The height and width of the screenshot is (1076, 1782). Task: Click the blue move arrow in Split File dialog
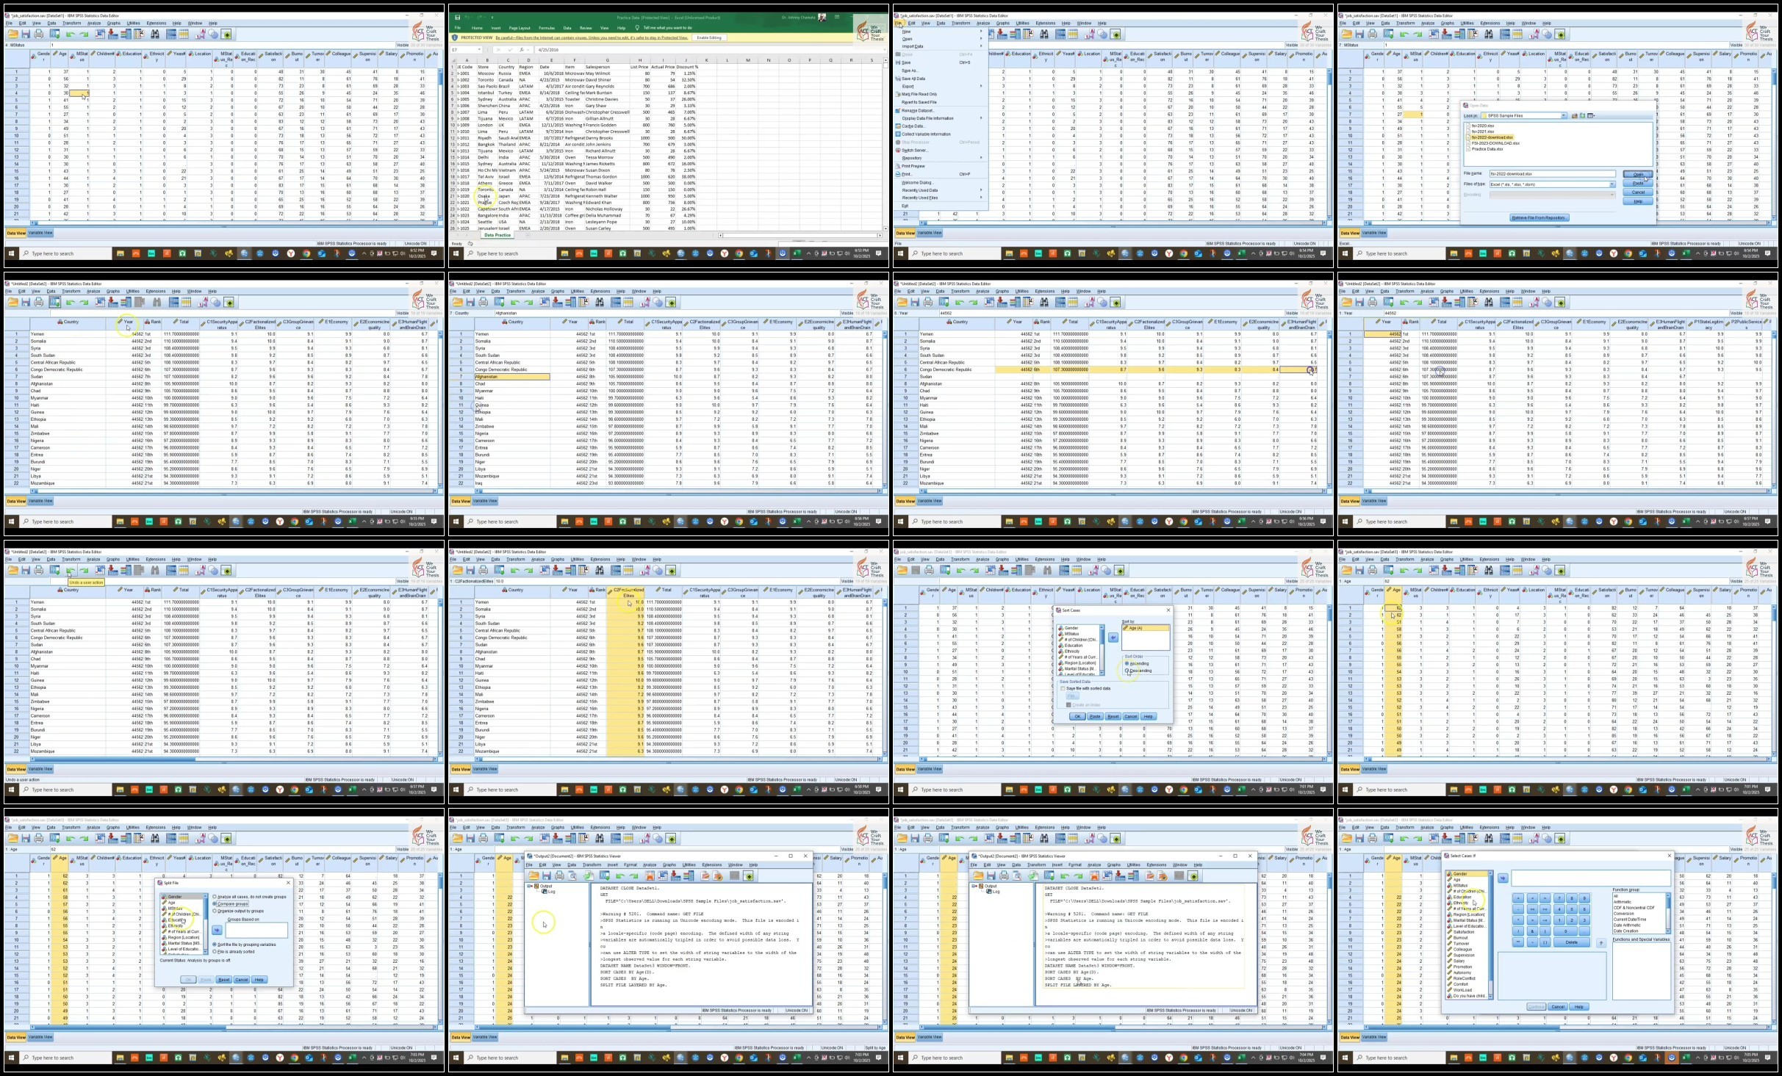(x=217, y=930)
